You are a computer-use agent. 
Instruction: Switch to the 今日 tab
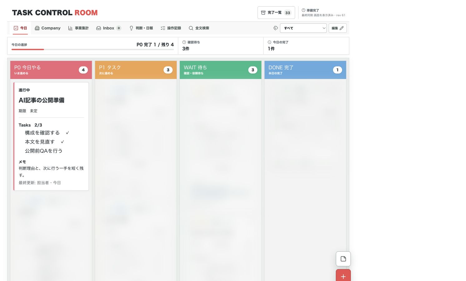pos(20,28)
